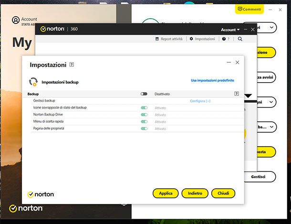
Task: Click the button ending in 'za avvisi'
Action: (x=266, y=77)
